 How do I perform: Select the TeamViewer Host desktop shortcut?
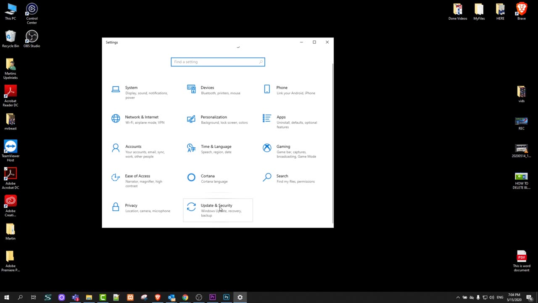click(x=11, y=151)
